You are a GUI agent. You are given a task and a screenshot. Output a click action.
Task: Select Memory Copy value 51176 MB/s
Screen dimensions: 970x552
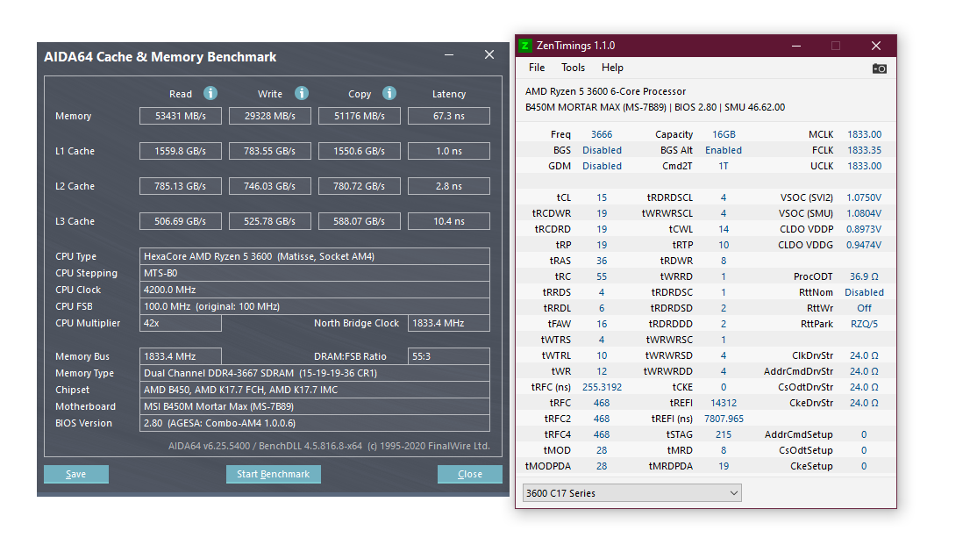360,116
